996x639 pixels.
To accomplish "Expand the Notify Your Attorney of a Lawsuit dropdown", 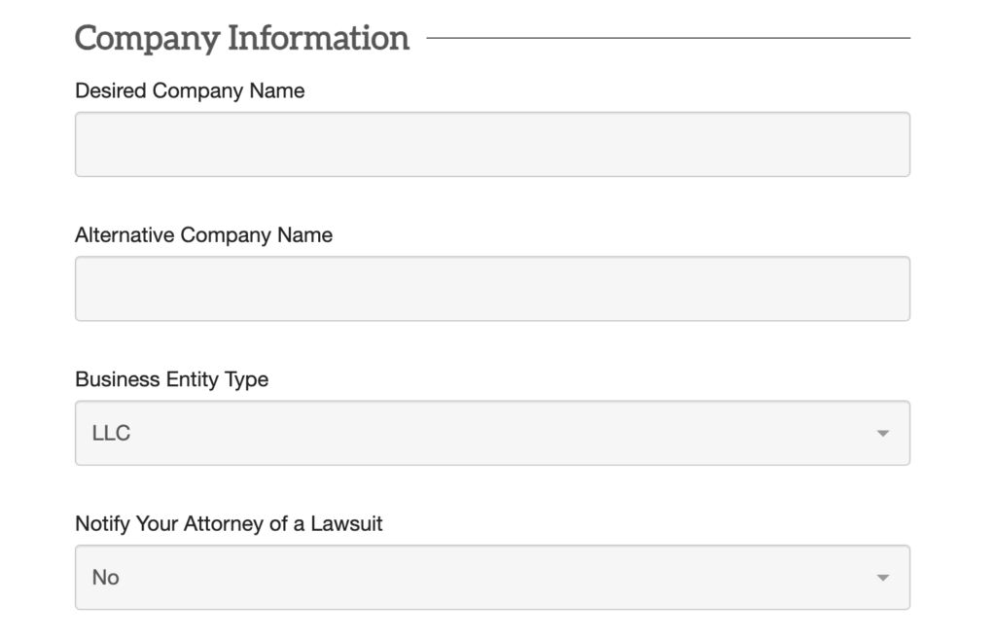I will [492, 577].
